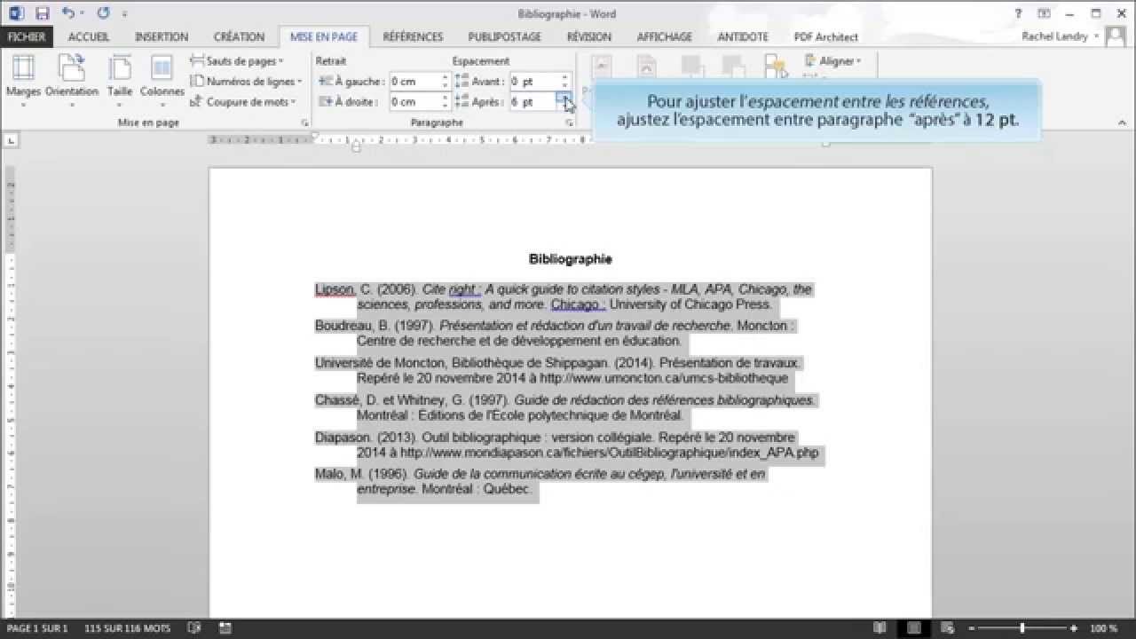Select the MISE EN PAGE tab
Image resolution: width=1136 pixels, height=639 pixels.
tap(324, 36)
